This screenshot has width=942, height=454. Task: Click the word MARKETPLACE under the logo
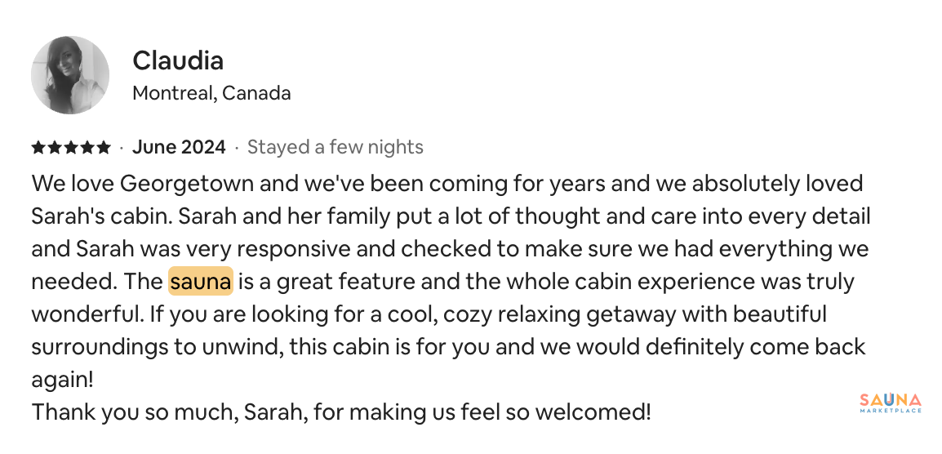click(x=891, y=411)
